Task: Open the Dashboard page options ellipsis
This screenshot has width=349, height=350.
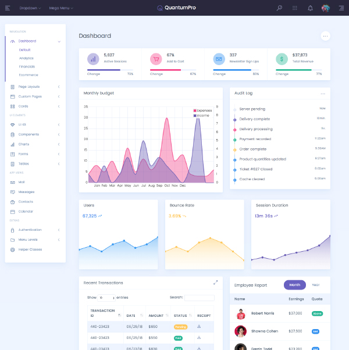Action: tap(325, 36)
